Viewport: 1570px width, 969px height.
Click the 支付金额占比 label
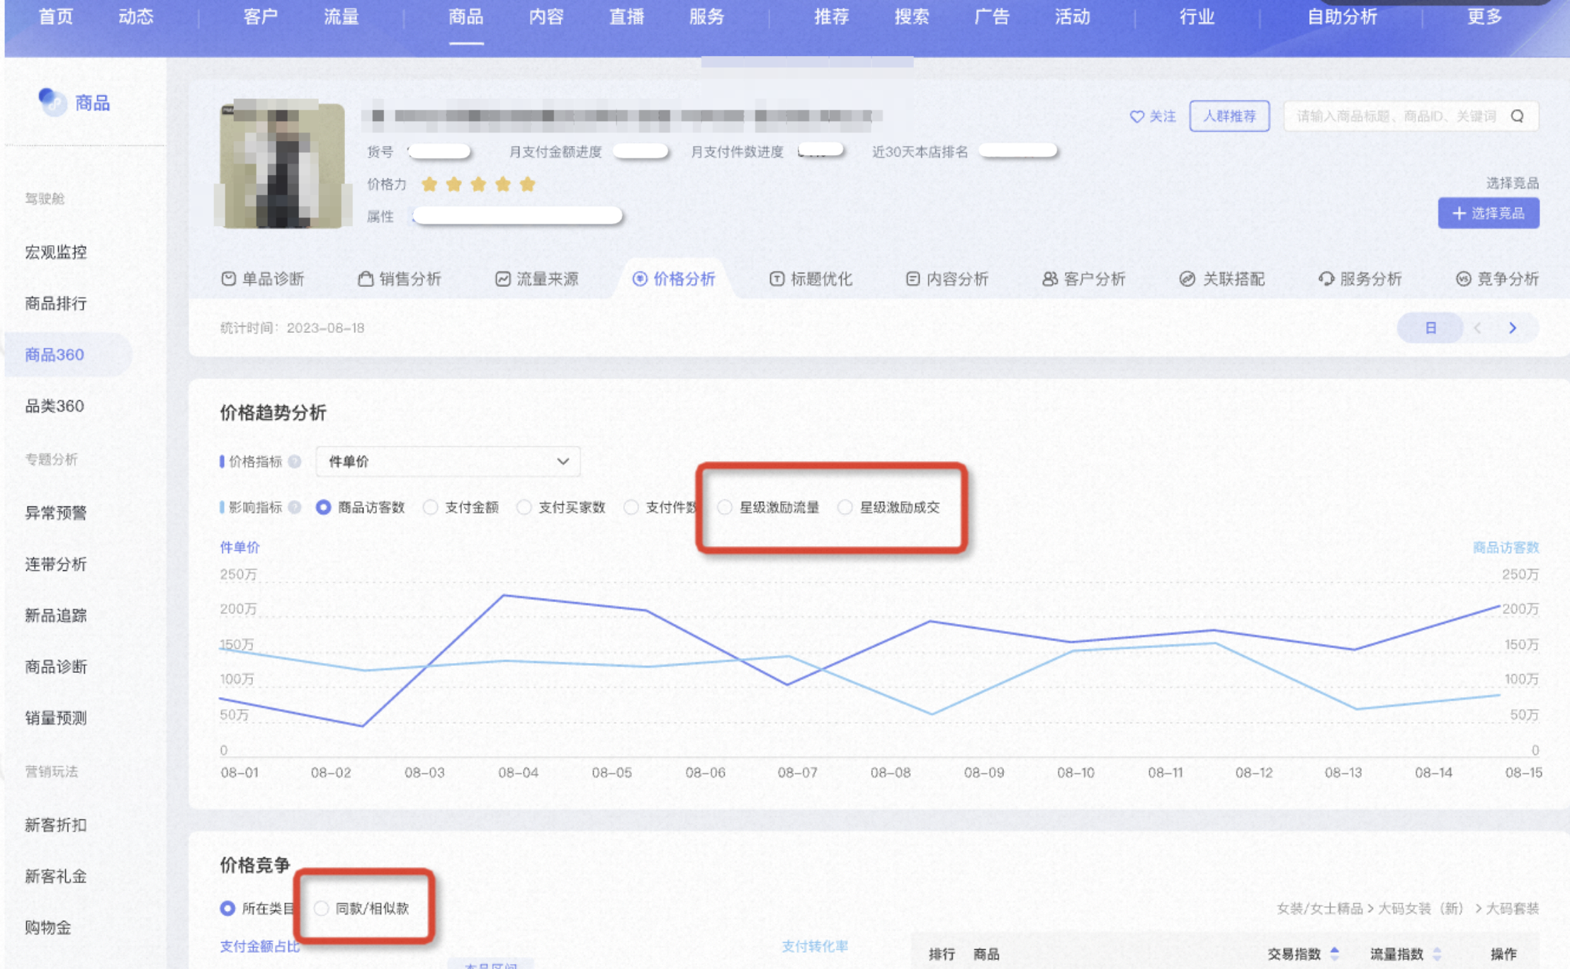(260, 946)
